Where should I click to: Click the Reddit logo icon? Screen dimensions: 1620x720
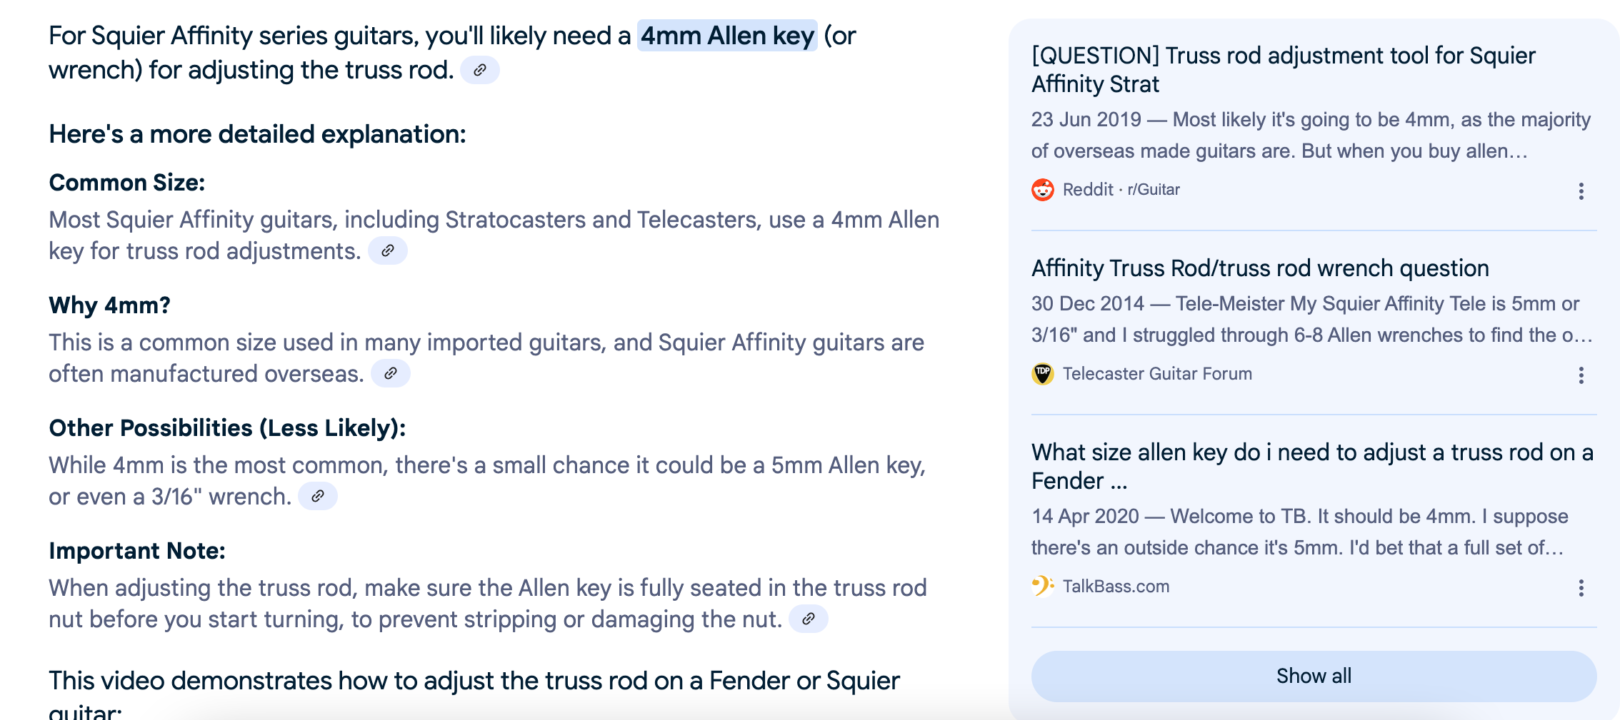(1043, 190)
